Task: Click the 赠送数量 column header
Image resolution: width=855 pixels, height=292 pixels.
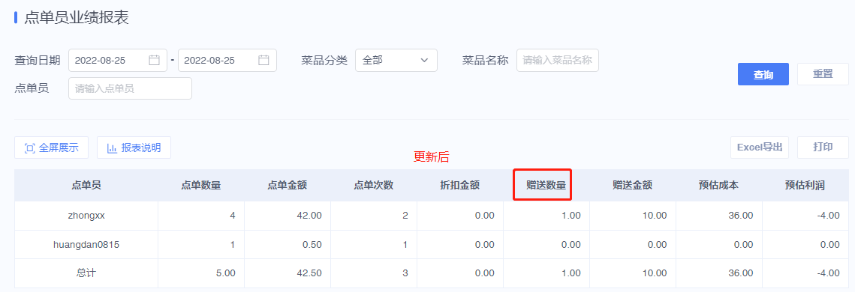Action: [x=546, y=186]
